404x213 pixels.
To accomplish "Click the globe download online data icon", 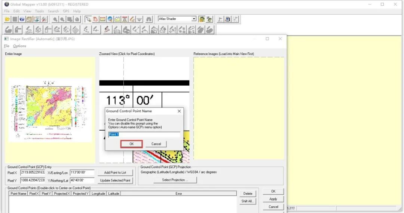I will coord(22,19).
